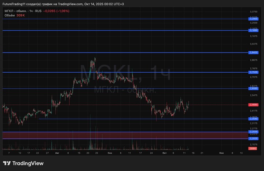Click the red −0,0265 (−1,06%) change value
The image size is (264, 171).
56,11
